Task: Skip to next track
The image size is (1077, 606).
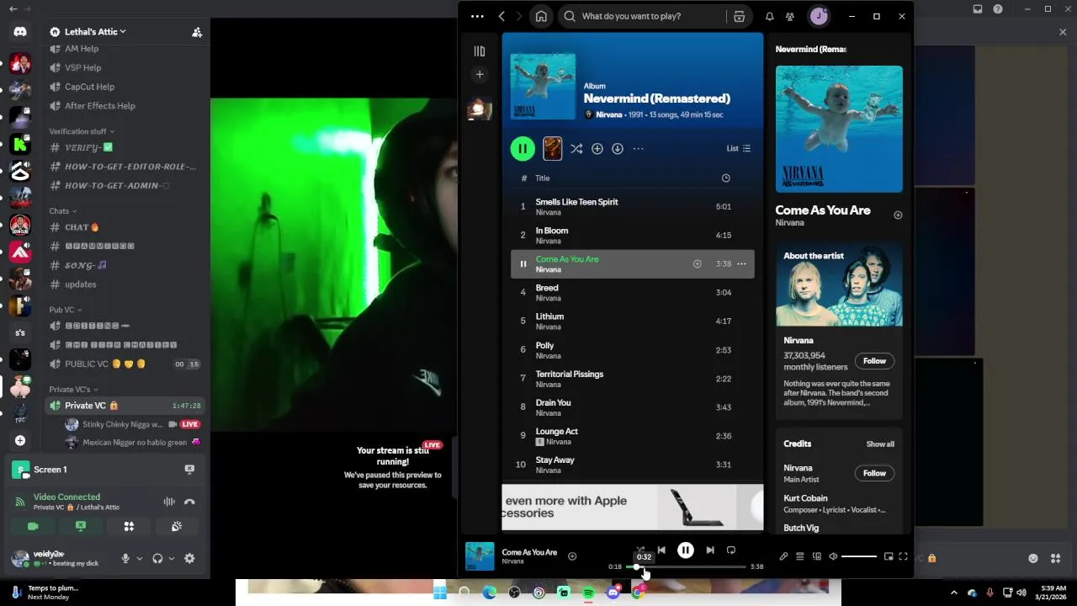Action: coord(709,550)
